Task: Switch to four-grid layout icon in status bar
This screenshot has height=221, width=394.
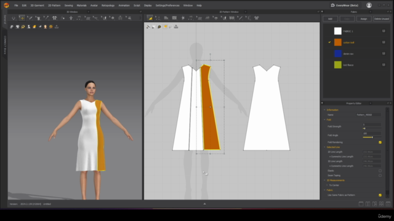Action: pyautogui.click(x=382, y=204)
